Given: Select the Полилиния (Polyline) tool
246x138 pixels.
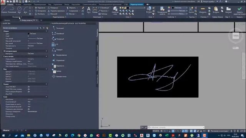Looking at the screenshot, I should point(12,10).
